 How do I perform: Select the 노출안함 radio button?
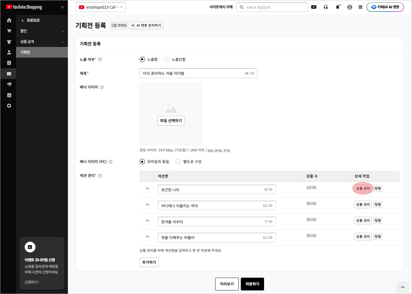(167, 59)
